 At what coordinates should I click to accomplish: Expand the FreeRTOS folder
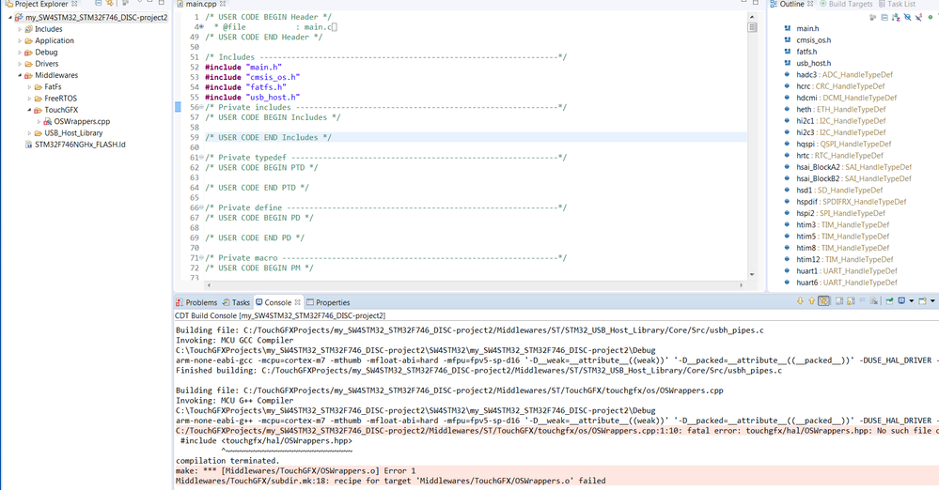point(29,99)
